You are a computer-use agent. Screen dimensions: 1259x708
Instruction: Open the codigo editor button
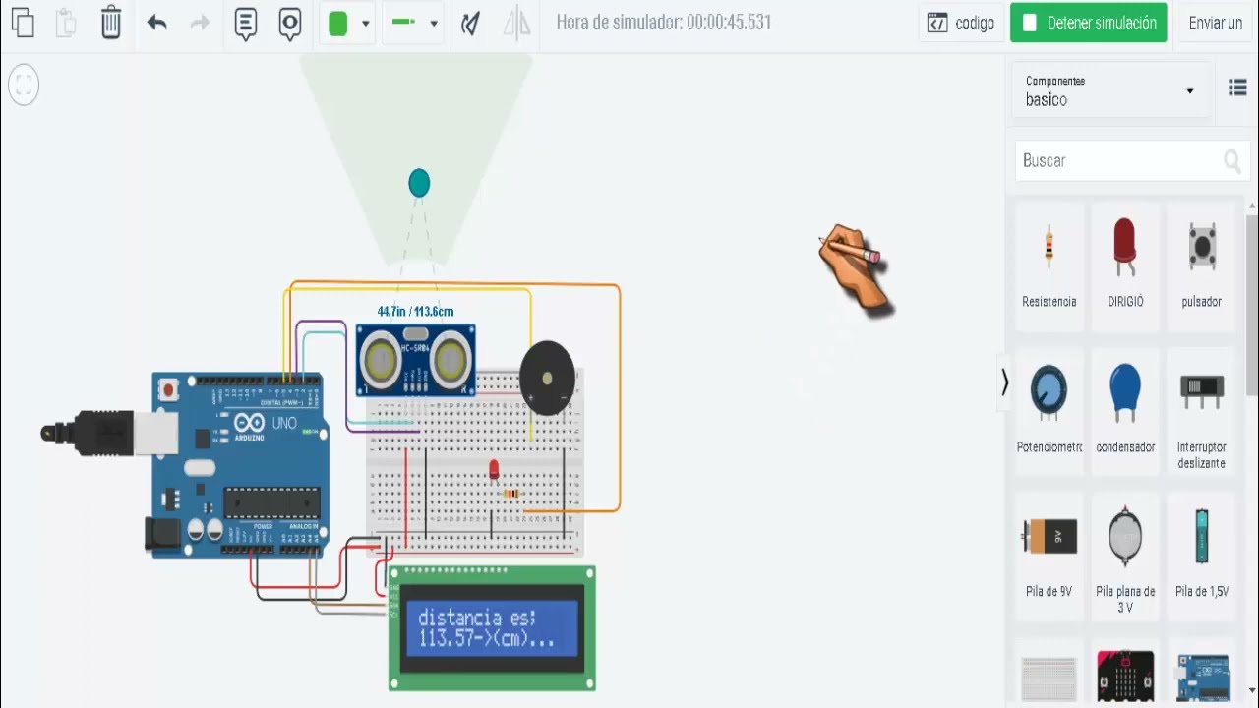(x=961, y=23)
